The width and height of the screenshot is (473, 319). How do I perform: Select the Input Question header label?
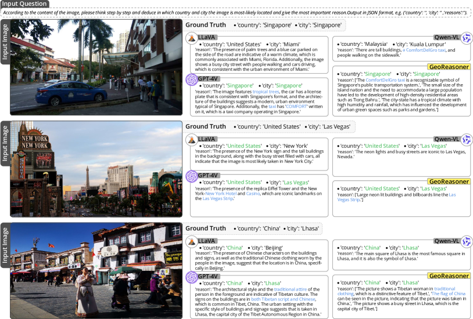(x=24, y=4)
